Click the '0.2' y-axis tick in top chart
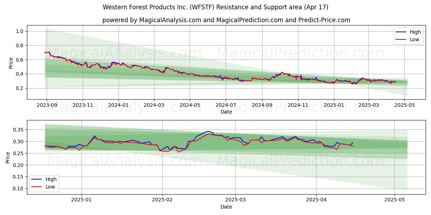Image resolution: width=431 pixels, height=215 pixels. (20, 88)
